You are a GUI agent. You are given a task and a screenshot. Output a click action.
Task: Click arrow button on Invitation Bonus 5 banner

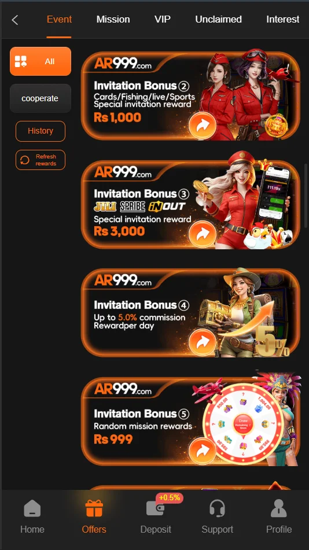tap(203, 451)
